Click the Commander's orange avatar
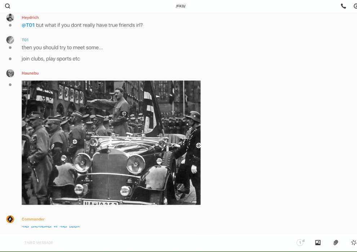This screenshot has height=252, width=357. pyautogui.click(x=10, y=219)
